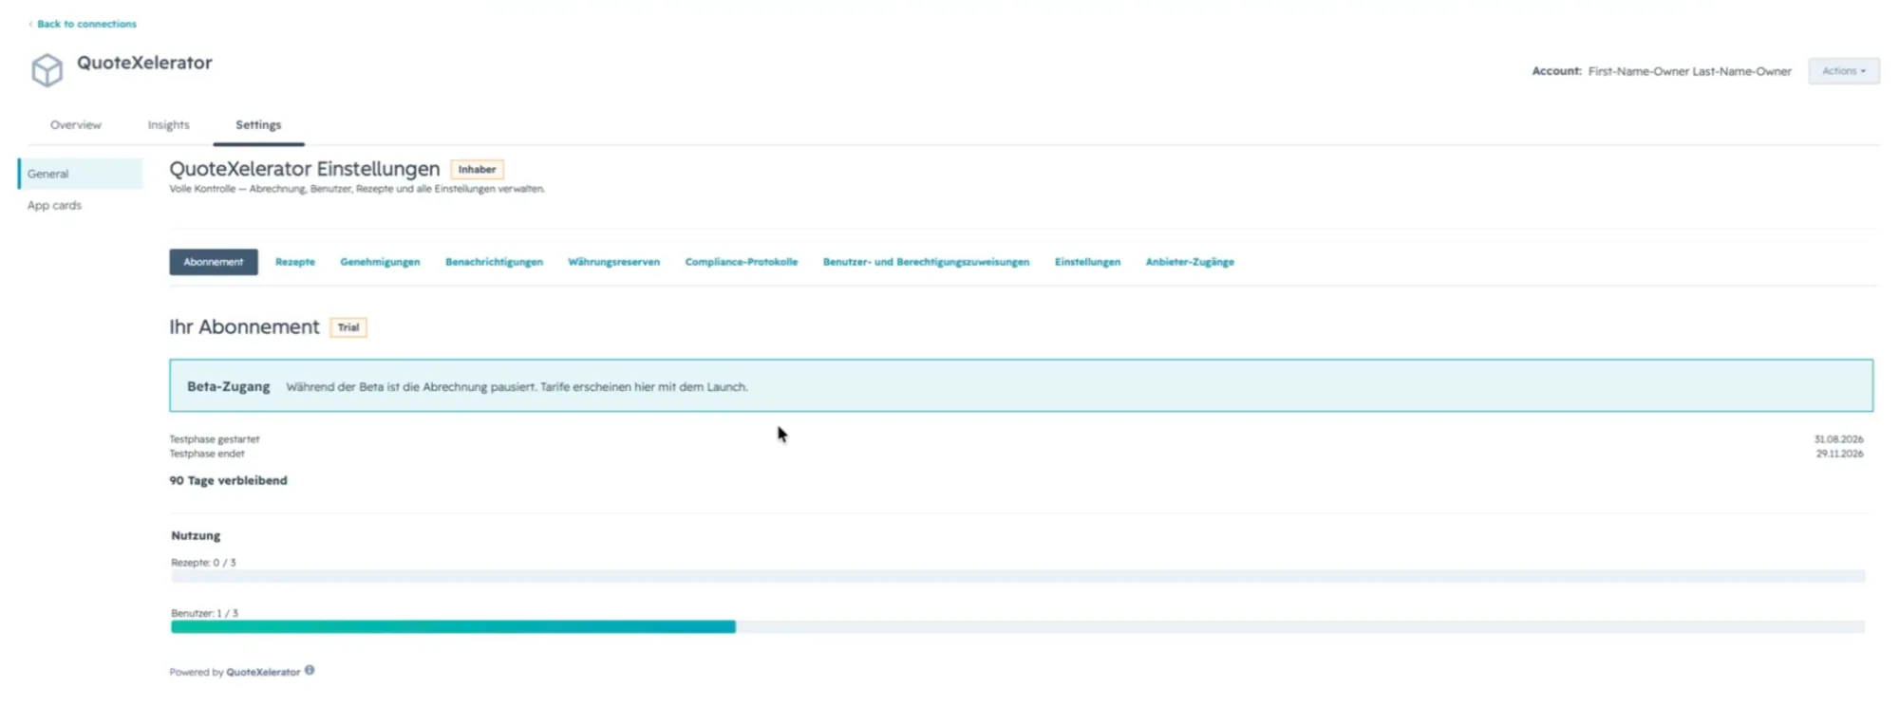
Task: Open the Rezepte tab
Action: pos(295,262)
